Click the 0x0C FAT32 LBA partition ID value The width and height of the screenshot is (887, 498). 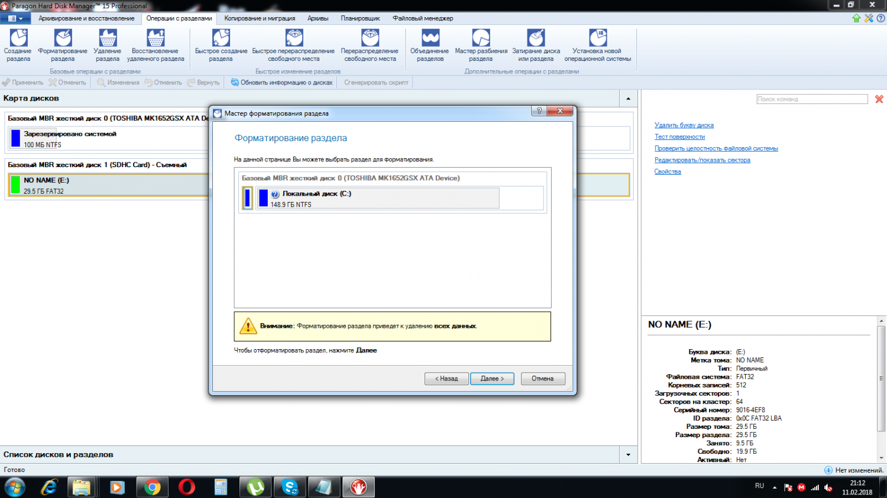tap(759, 418)
